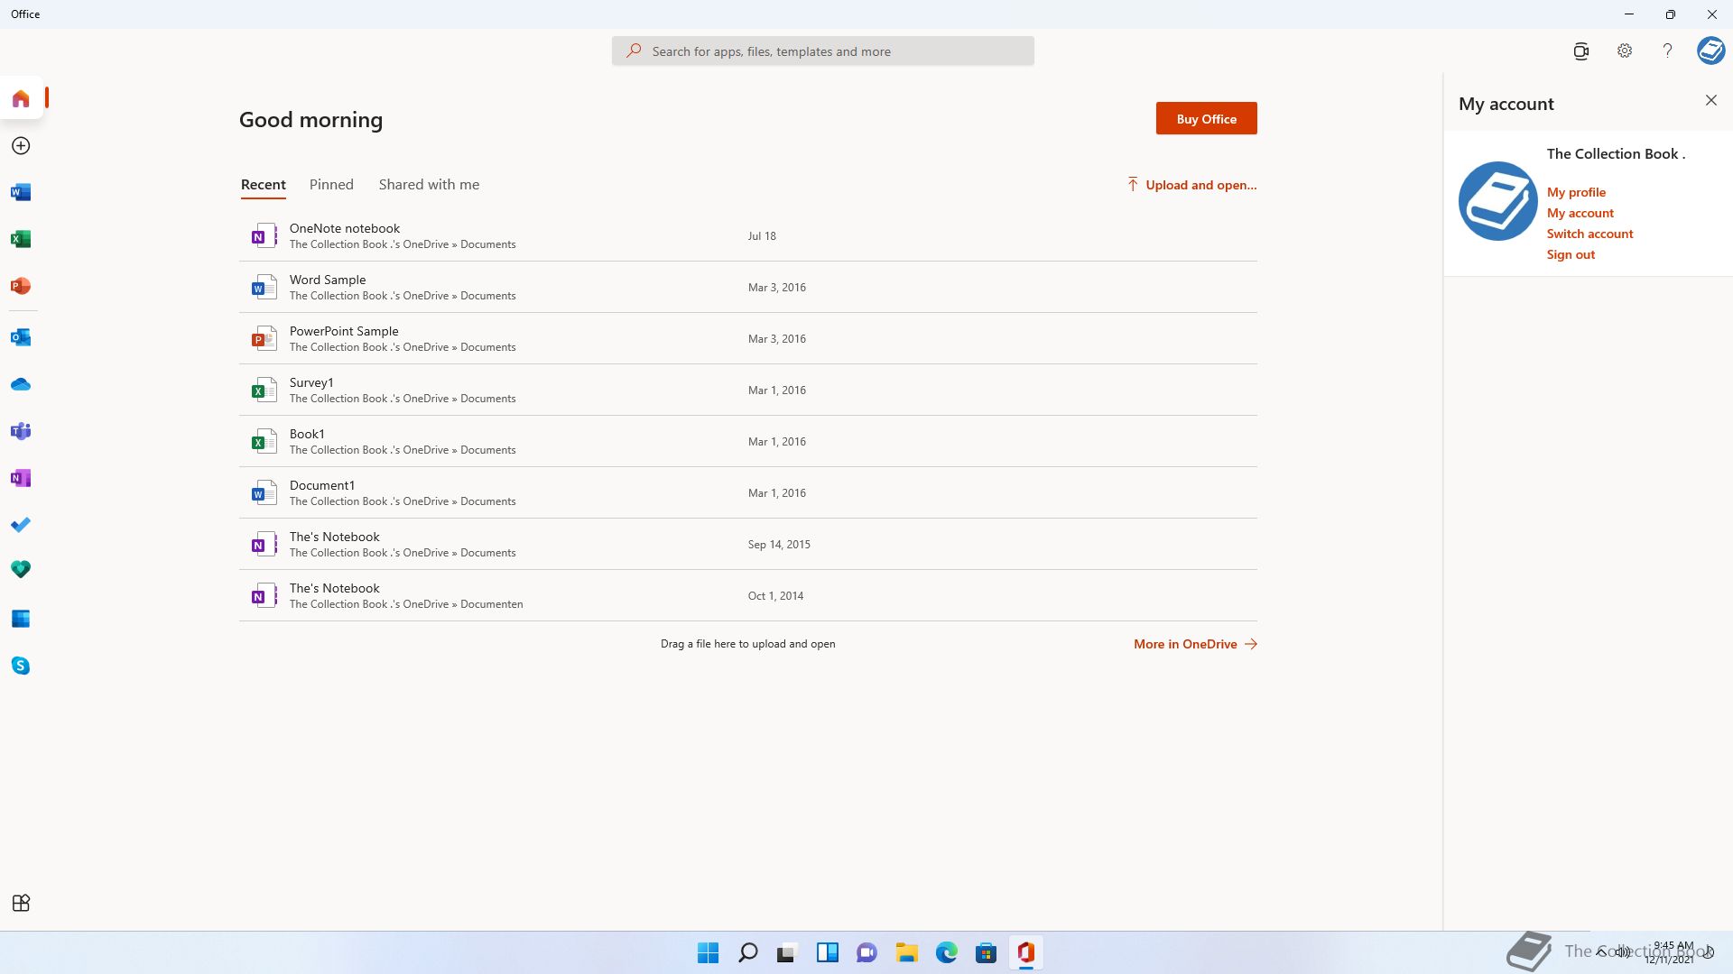Open Windows Start menu in taskbar
The image size is (1733, 974).
(708, 952)
